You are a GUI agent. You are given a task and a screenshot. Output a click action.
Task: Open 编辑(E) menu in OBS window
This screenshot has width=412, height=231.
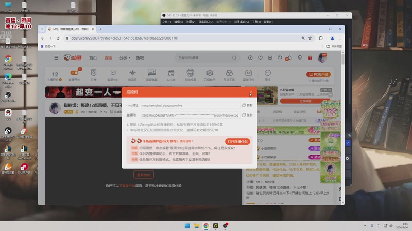click(x=178, y=22)
